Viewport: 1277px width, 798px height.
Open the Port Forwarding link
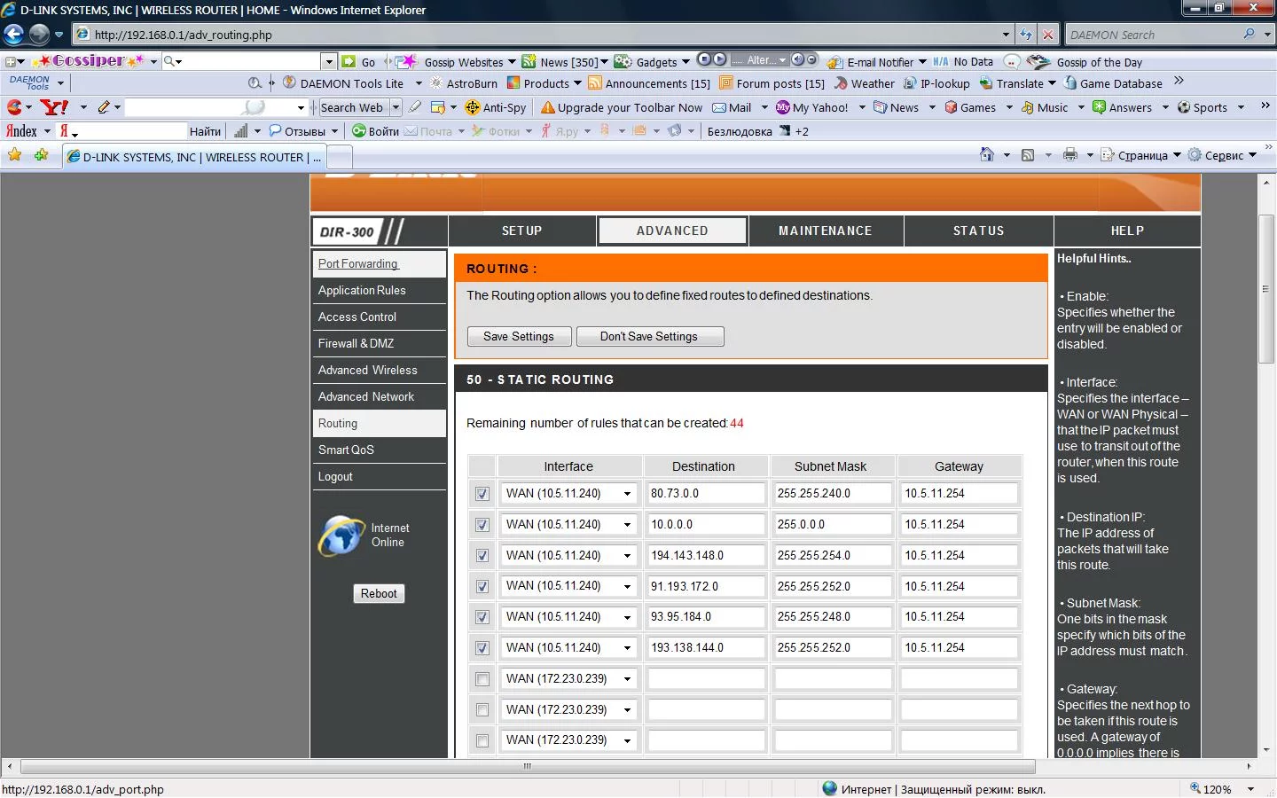tap(358, 264)
